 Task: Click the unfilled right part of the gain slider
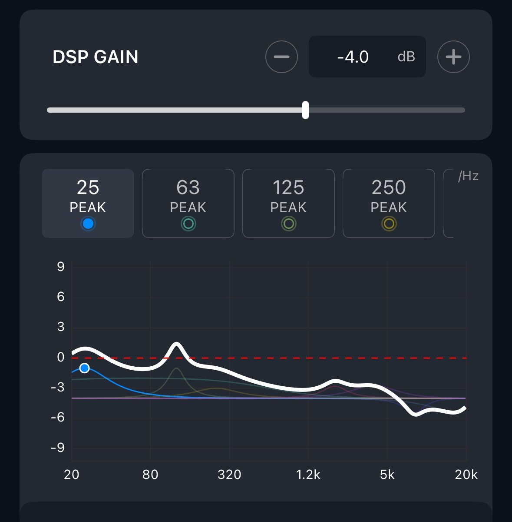coord(386,110)
